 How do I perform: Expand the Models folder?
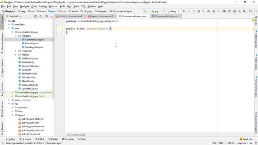pyautogui.click(x=16, y=55)
